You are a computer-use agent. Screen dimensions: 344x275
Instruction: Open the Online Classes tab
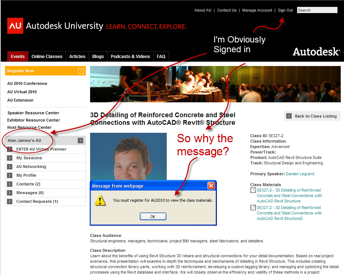click(x=47, y=57)
